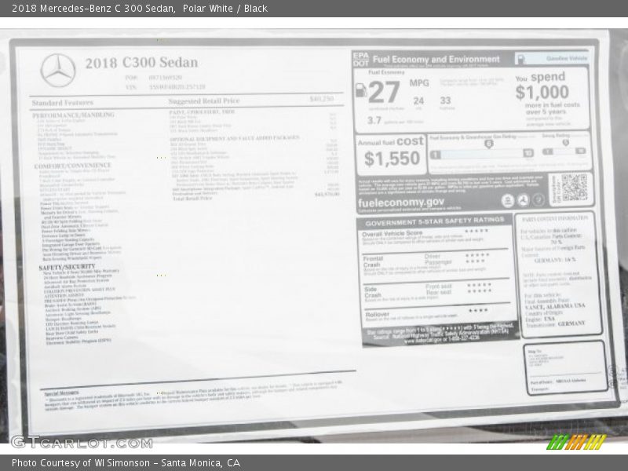Image resolution: width=628 pixels, height=471 pixels.
Task: Click 'Transmission: GERMANY' line
Action: (x=556, y=323)
